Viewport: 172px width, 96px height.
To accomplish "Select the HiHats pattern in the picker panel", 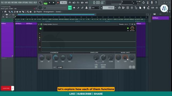I will 160,18.
